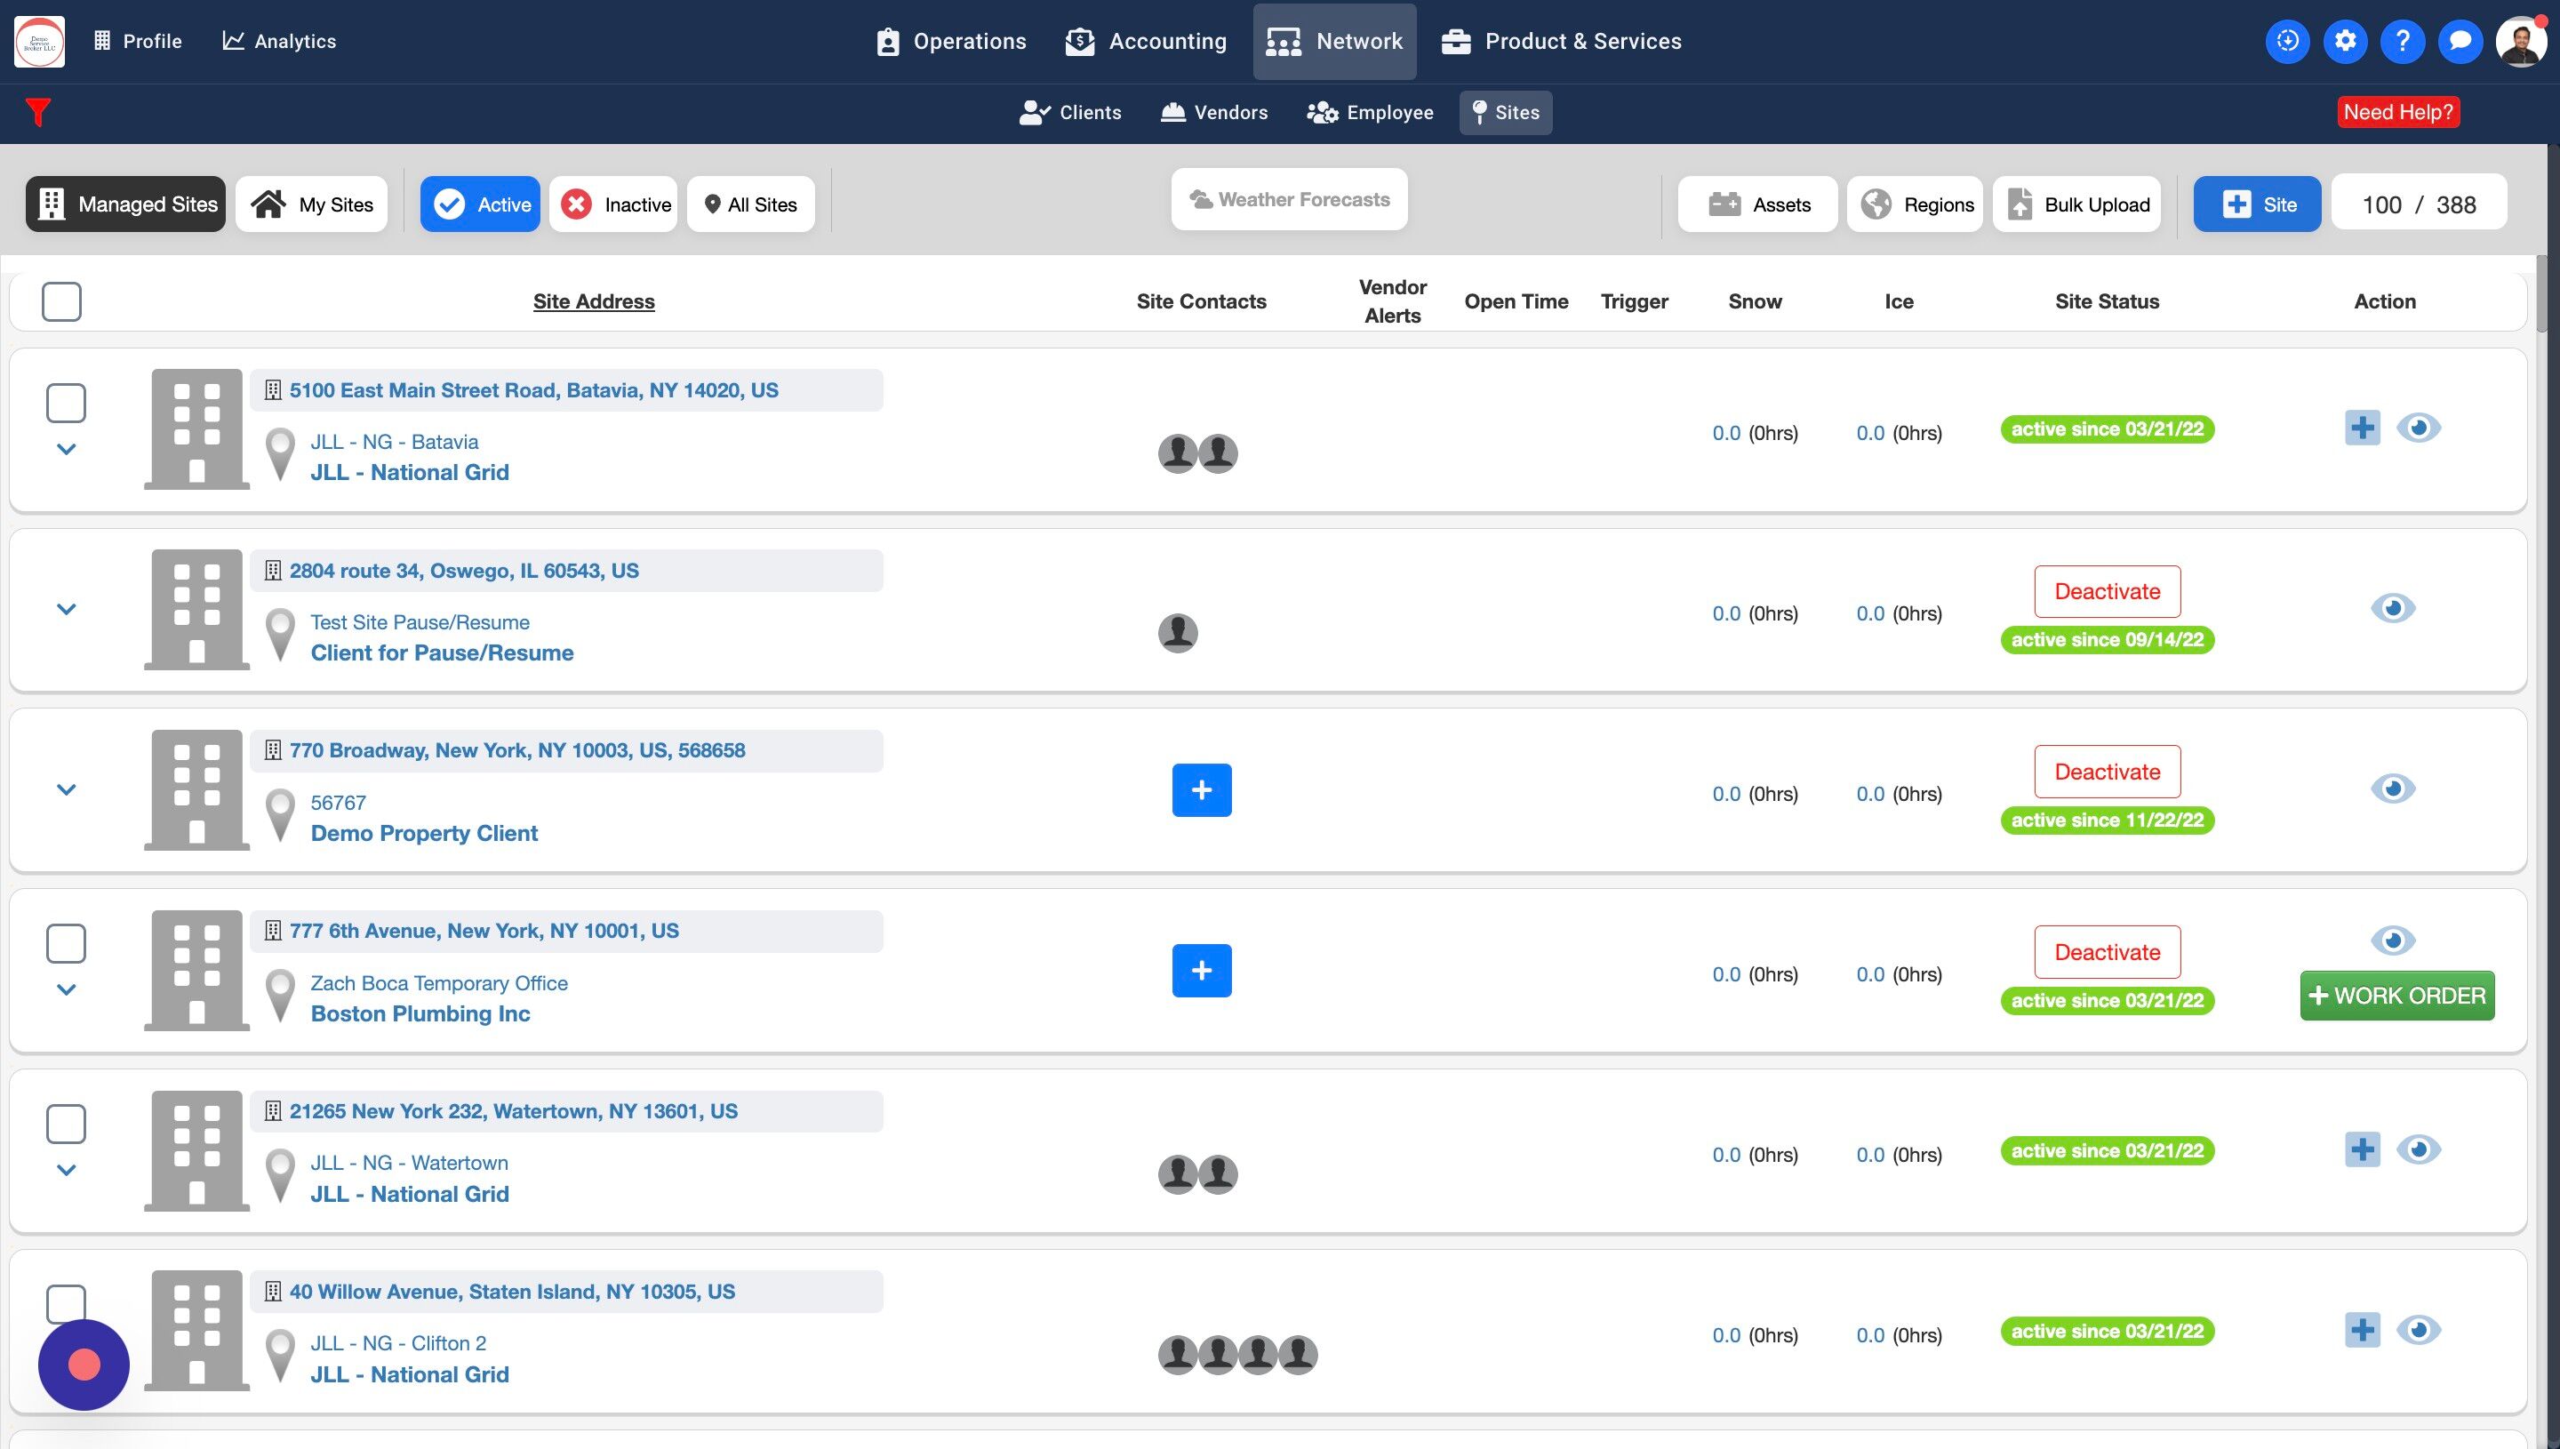The height and width of the screenshot is (1449, 2560).
Task: Click blue plus action for Batavia site
Action: click(2362, 429)
